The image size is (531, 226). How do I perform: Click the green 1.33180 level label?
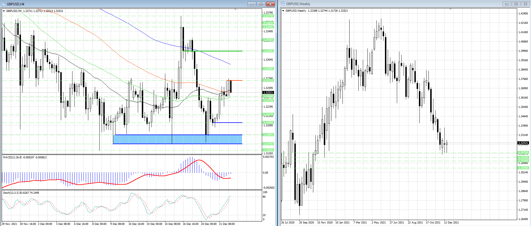pos(268,51)
